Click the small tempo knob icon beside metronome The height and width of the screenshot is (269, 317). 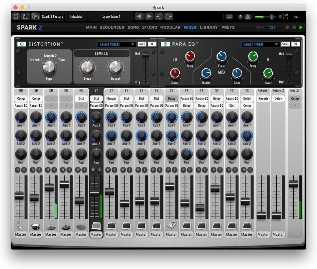(240, 17)
